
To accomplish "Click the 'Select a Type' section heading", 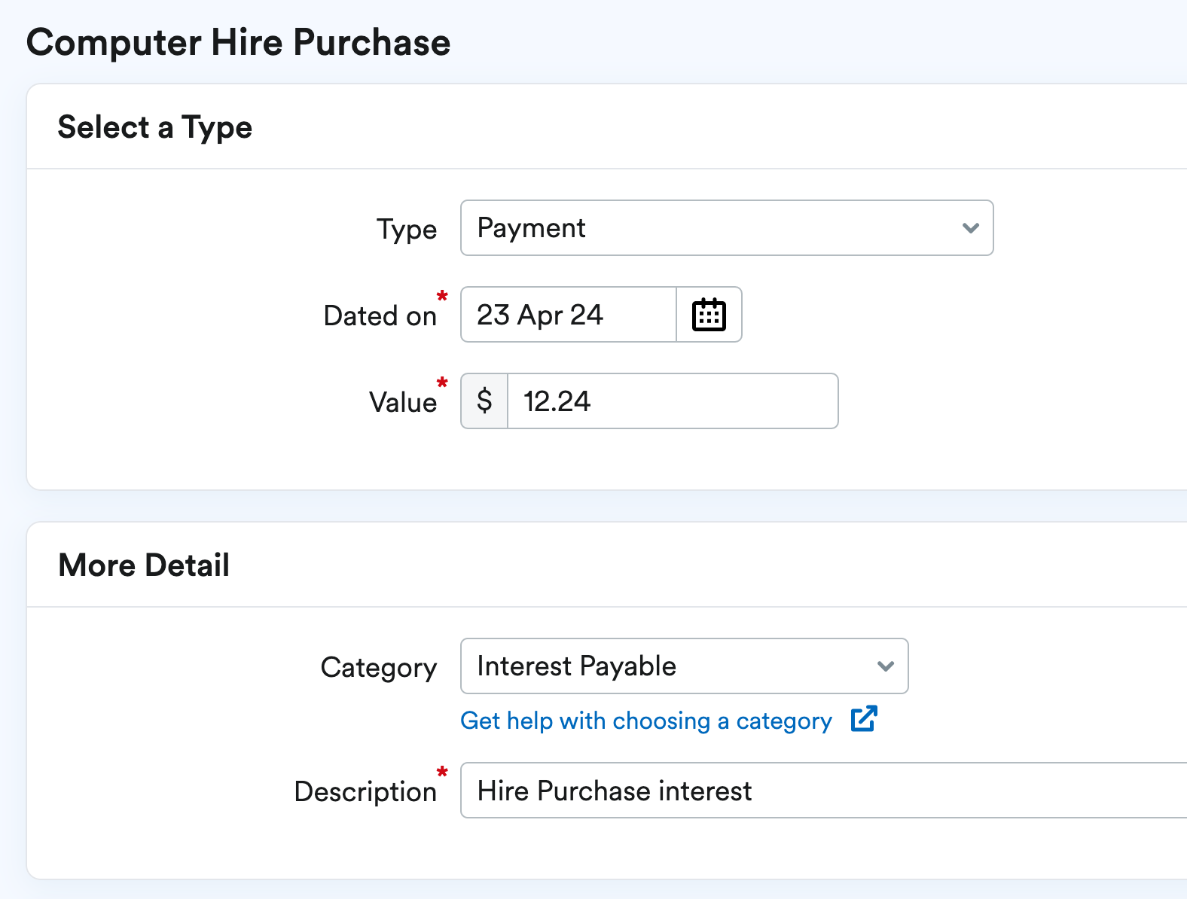I will (x=154, y=127).
